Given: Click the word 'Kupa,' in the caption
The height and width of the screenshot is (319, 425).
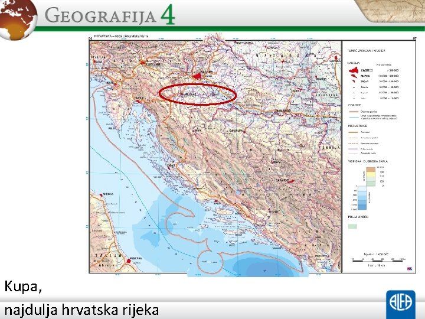Looking at the screenshot, I should click(x=23, y=287).
